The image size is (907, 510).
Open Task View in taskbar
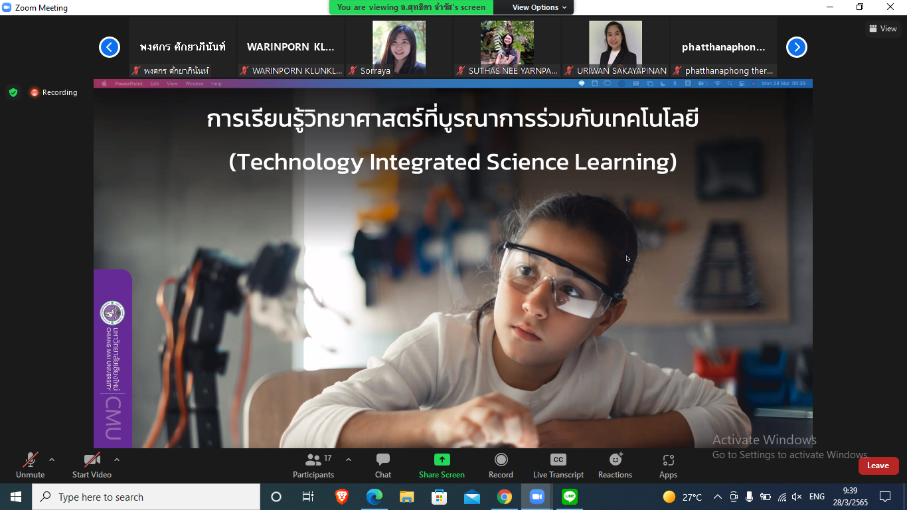308,497
